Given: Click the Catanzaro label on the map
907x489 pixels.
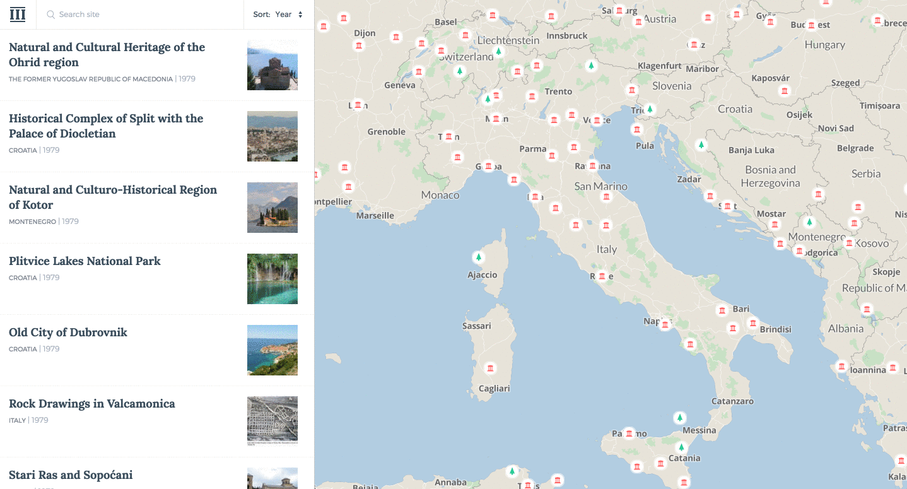Looking at the screenshot, I should pyautogui.click(x=732, y=401).
